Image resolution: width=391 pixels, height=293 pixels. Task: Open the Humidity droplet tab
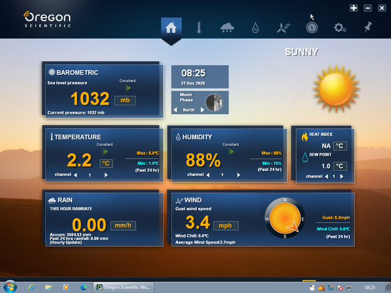coord(255,27)
